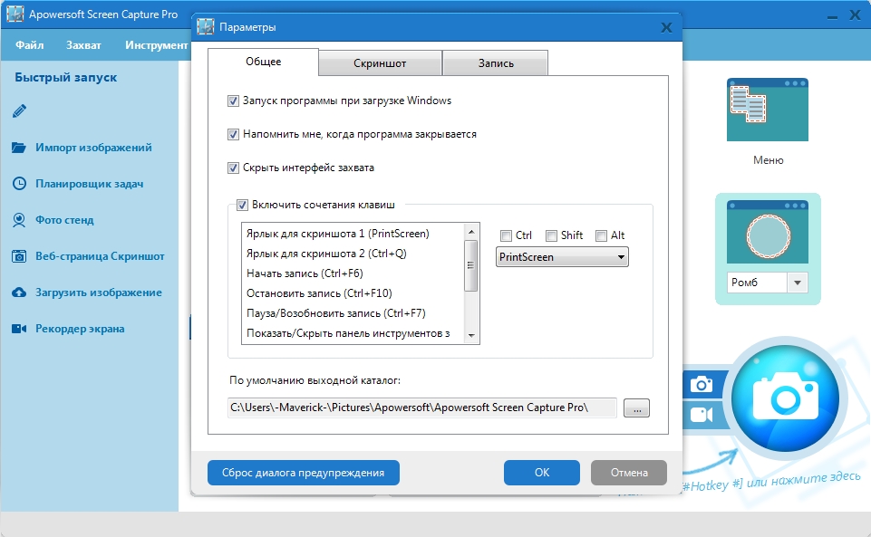The image size is (871, 537).
Task: Select the circular shape capture thumbnail
Action: tap(767, 232)
